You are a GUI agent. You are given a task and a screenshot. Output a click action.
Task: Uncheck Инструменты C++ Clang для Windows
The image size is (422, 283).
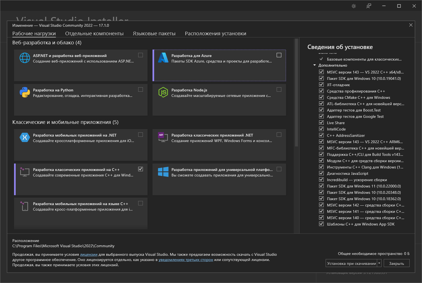pos(321,167)
